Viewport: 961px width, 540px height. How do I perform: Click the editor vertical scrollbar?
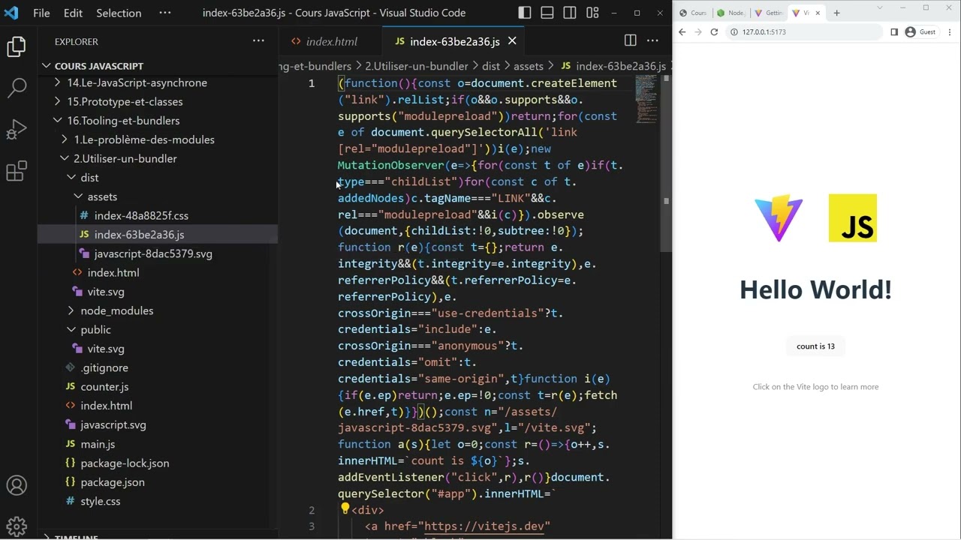coord(666,163)
